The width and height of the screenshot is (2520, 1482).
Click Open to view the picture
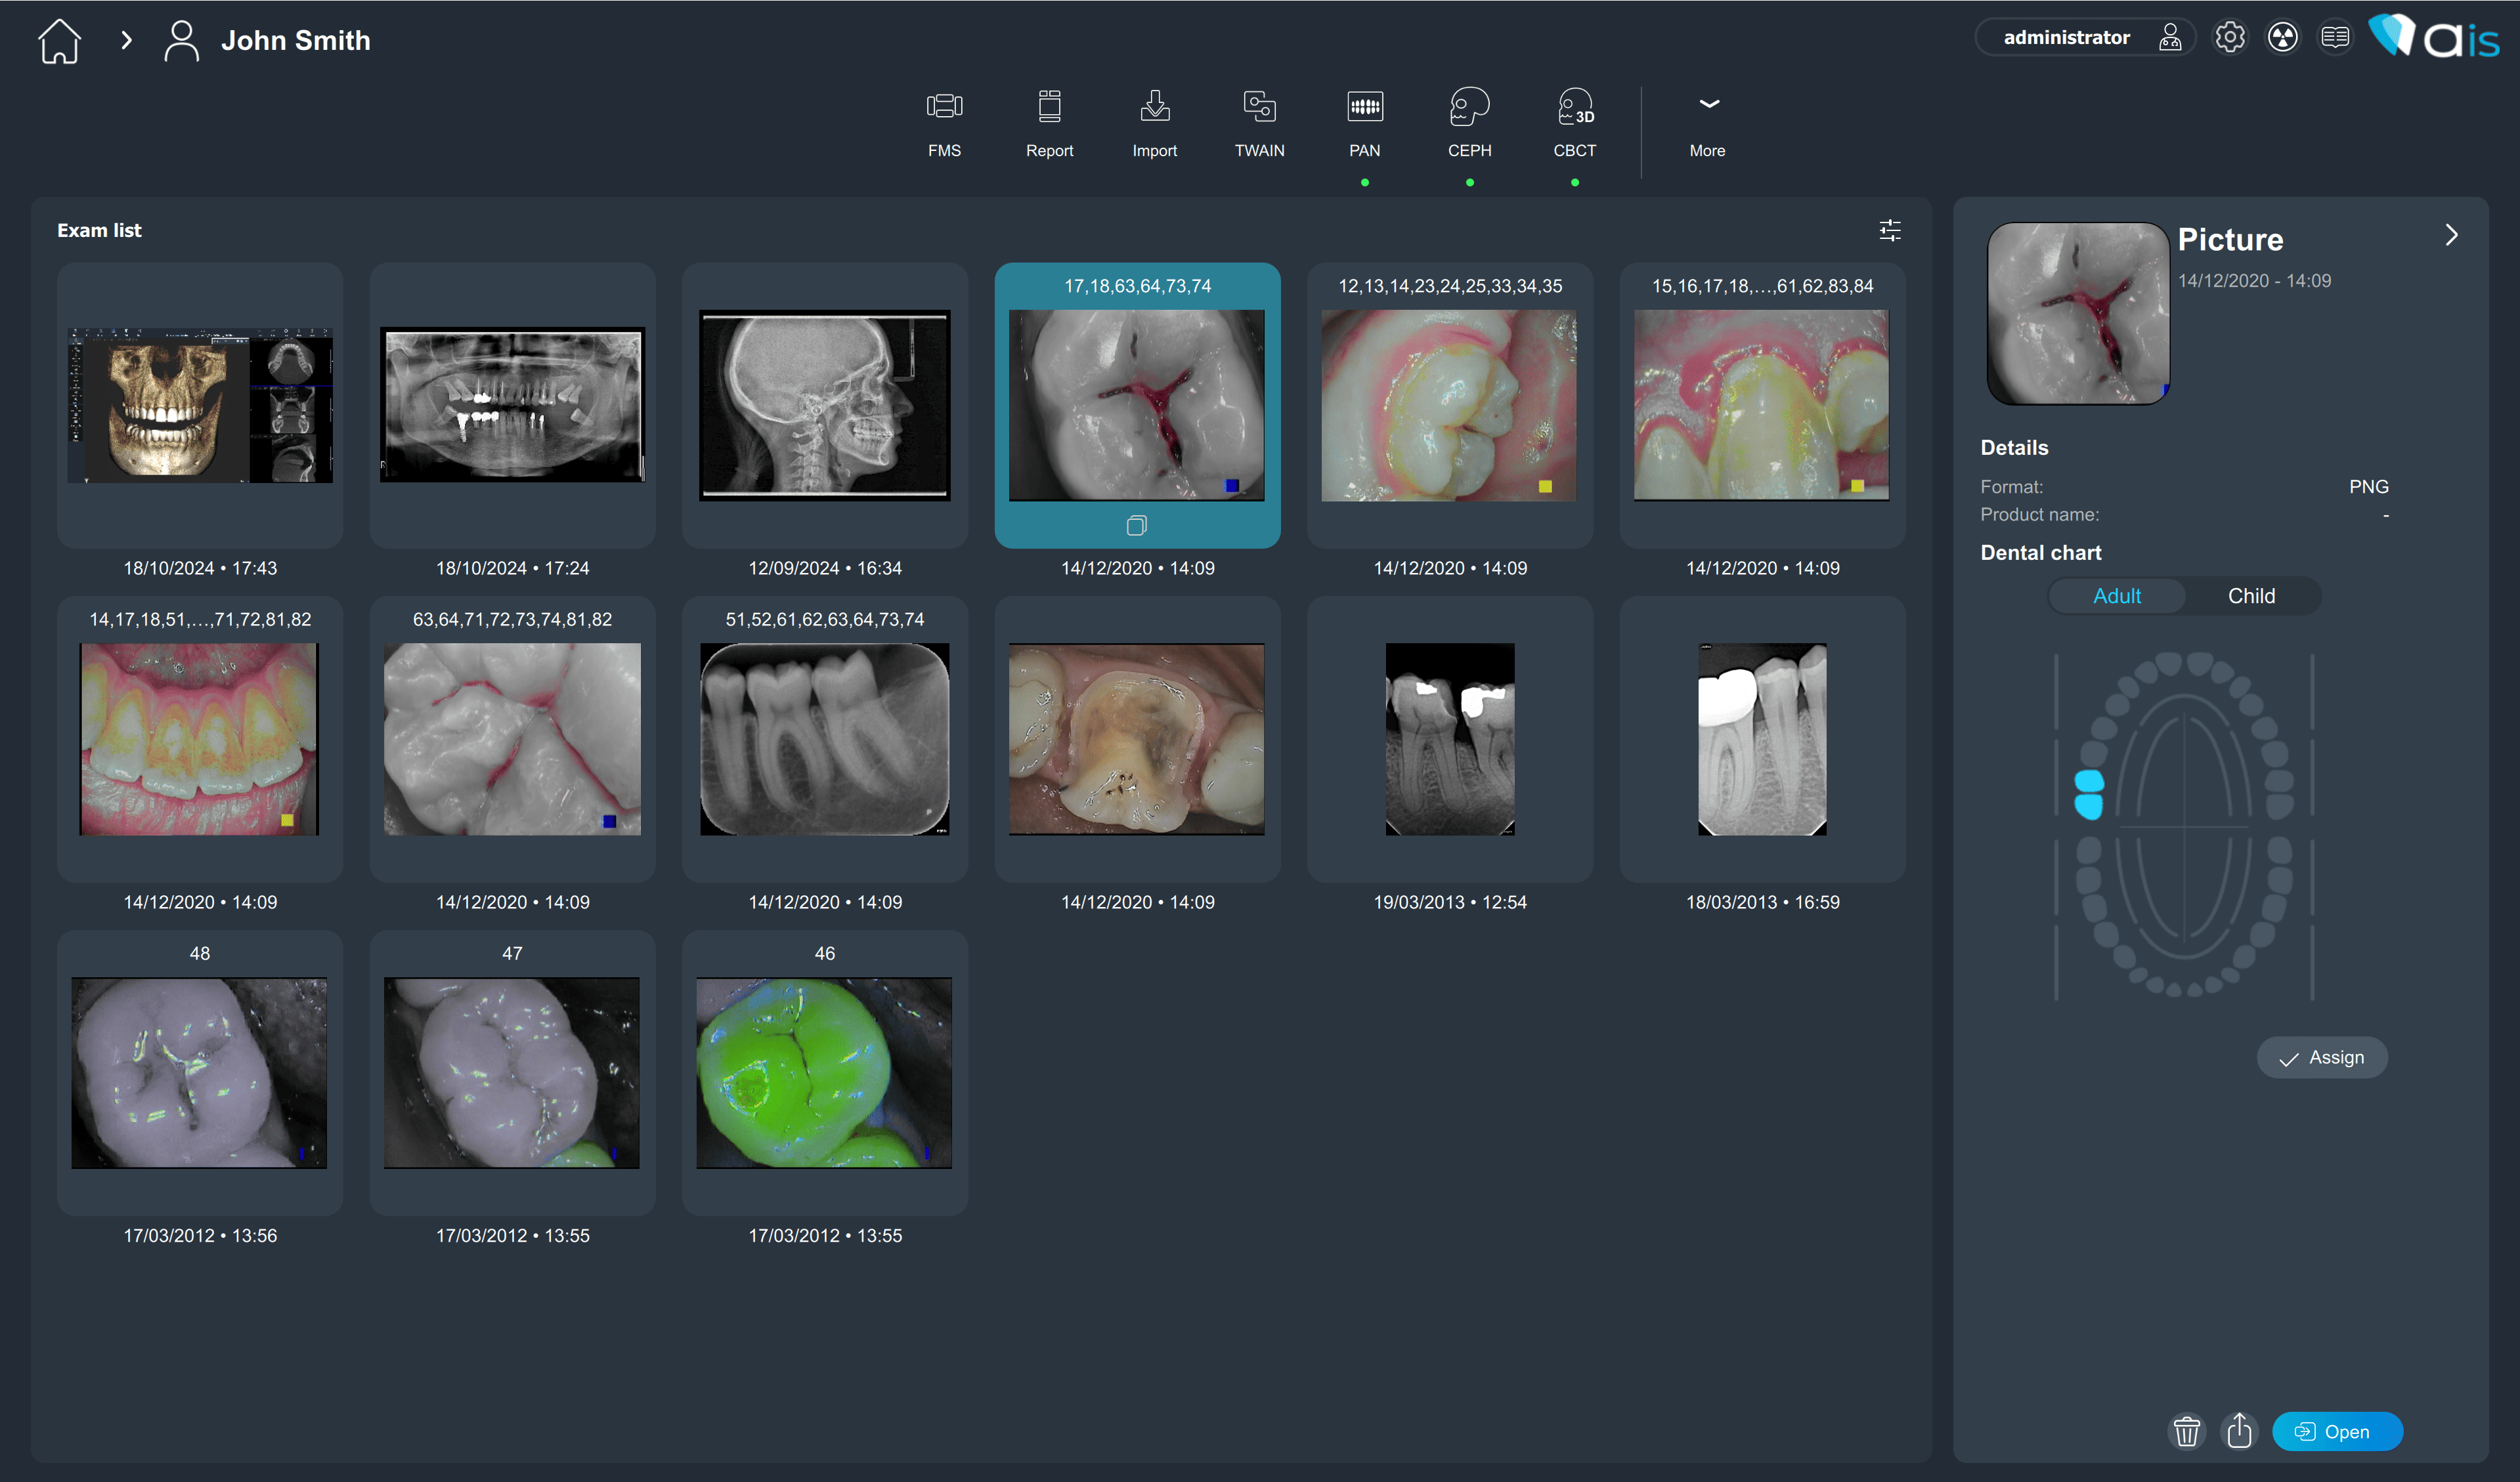[x=2338, y=1431]
